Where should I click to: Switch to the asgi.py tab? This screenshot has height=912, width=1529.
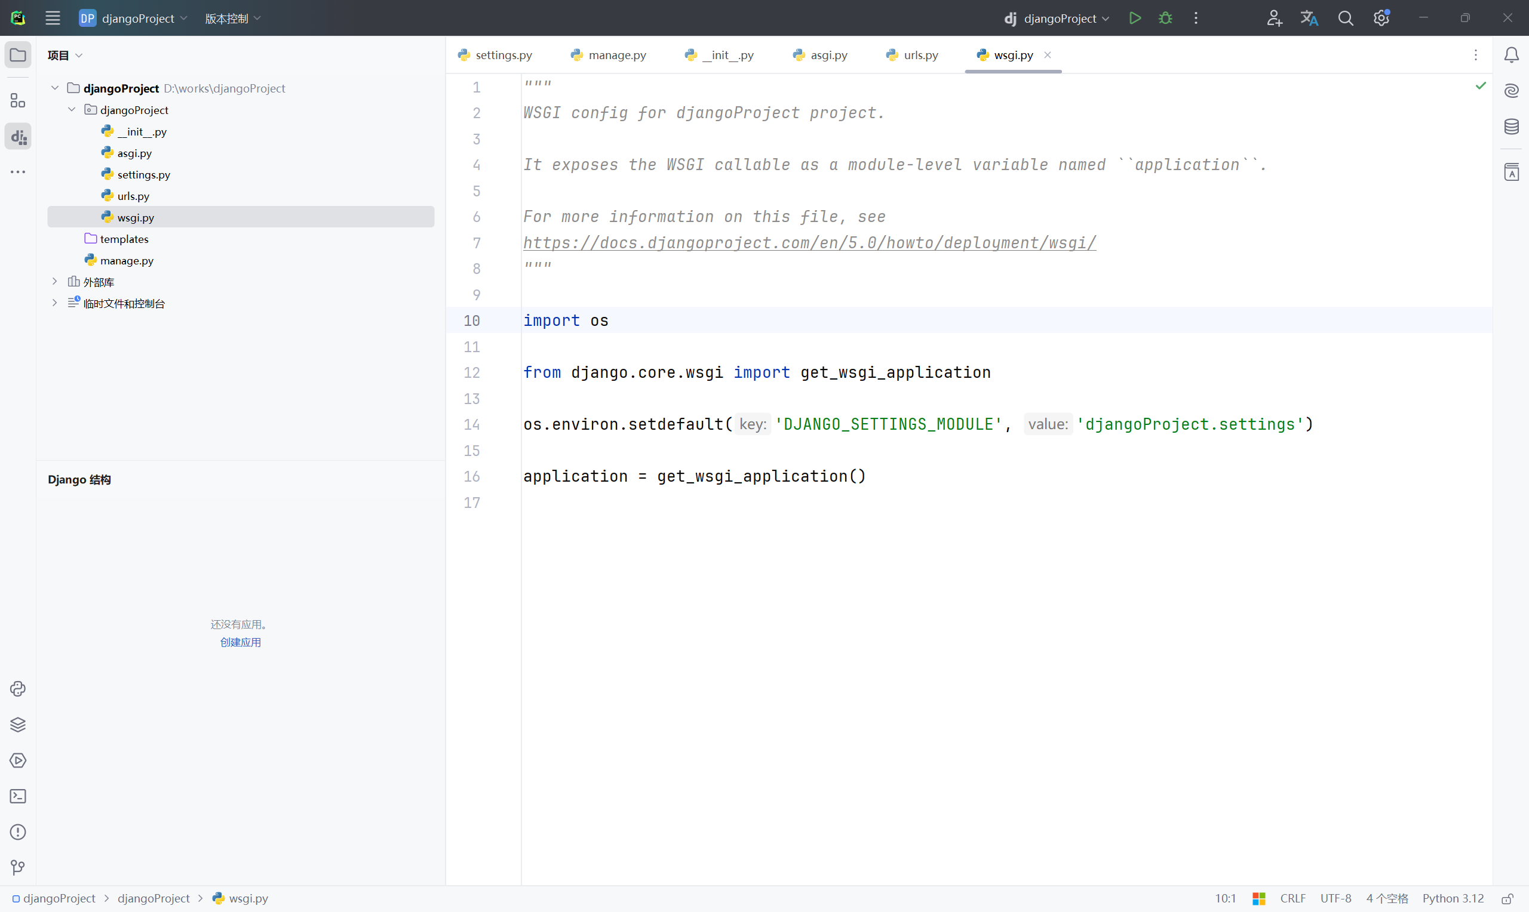820,56
